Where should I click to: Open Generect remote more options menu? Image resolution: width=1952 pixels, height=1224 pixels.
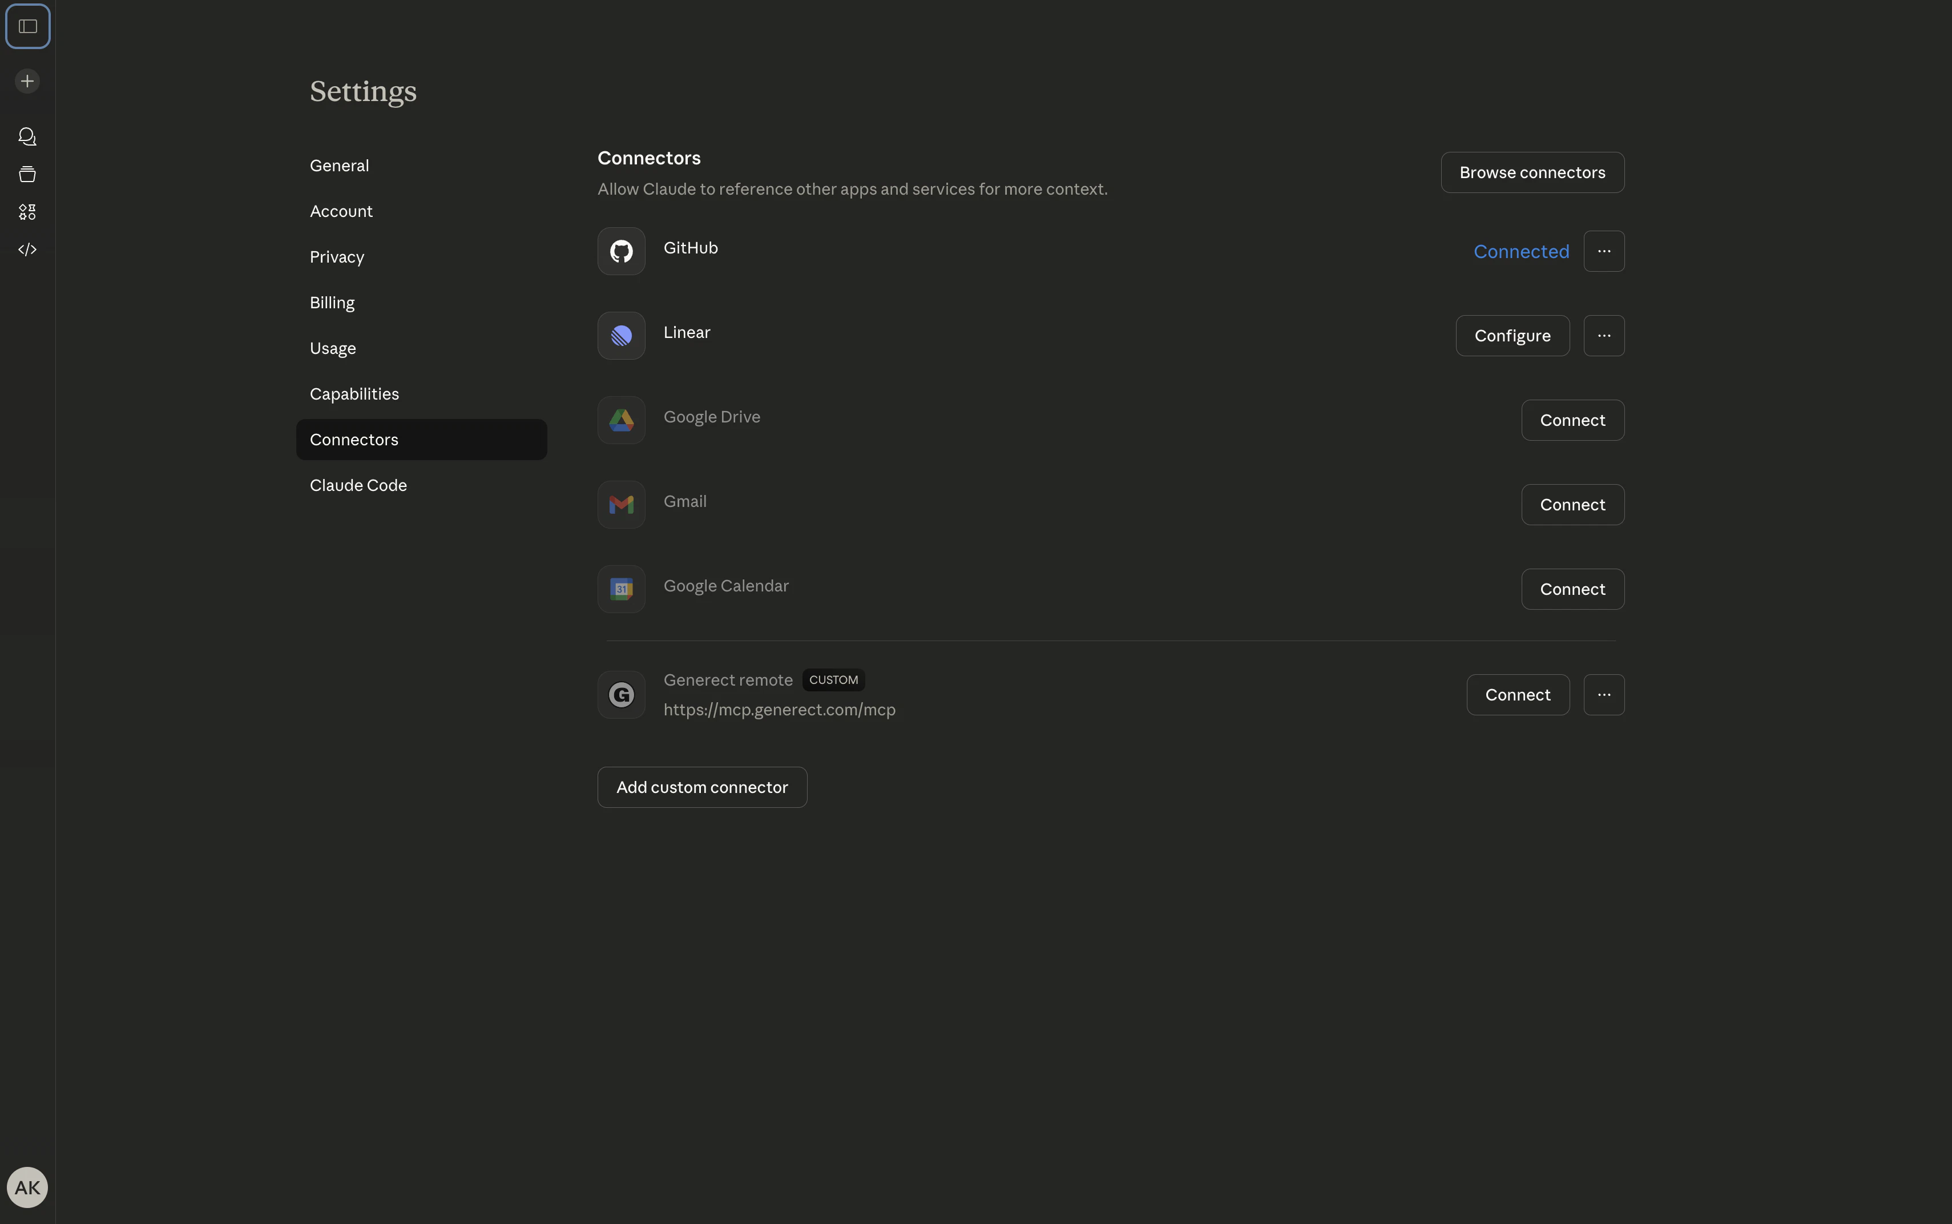1603,695
